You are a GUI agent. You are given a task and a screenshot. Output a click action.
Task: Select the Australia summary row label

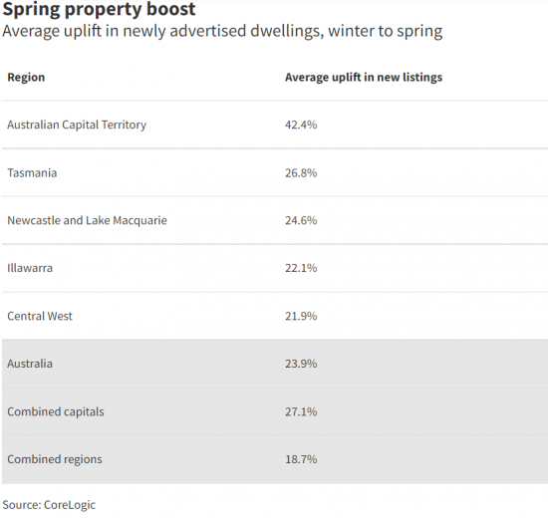(x=30, y=364)
